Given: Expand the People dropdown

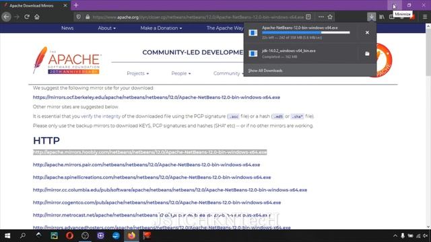Looking at the screenshot, I should [181, 73].
